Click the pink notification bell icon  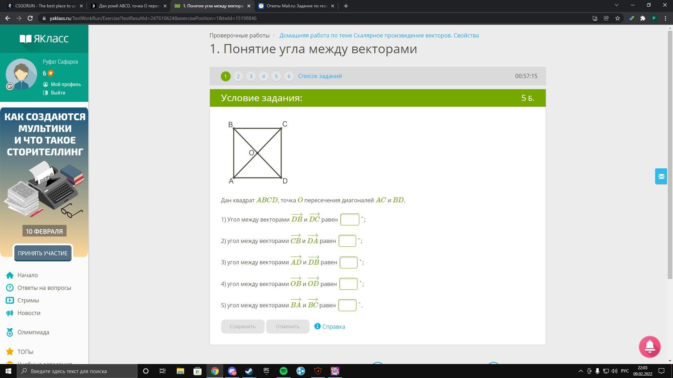650,346
